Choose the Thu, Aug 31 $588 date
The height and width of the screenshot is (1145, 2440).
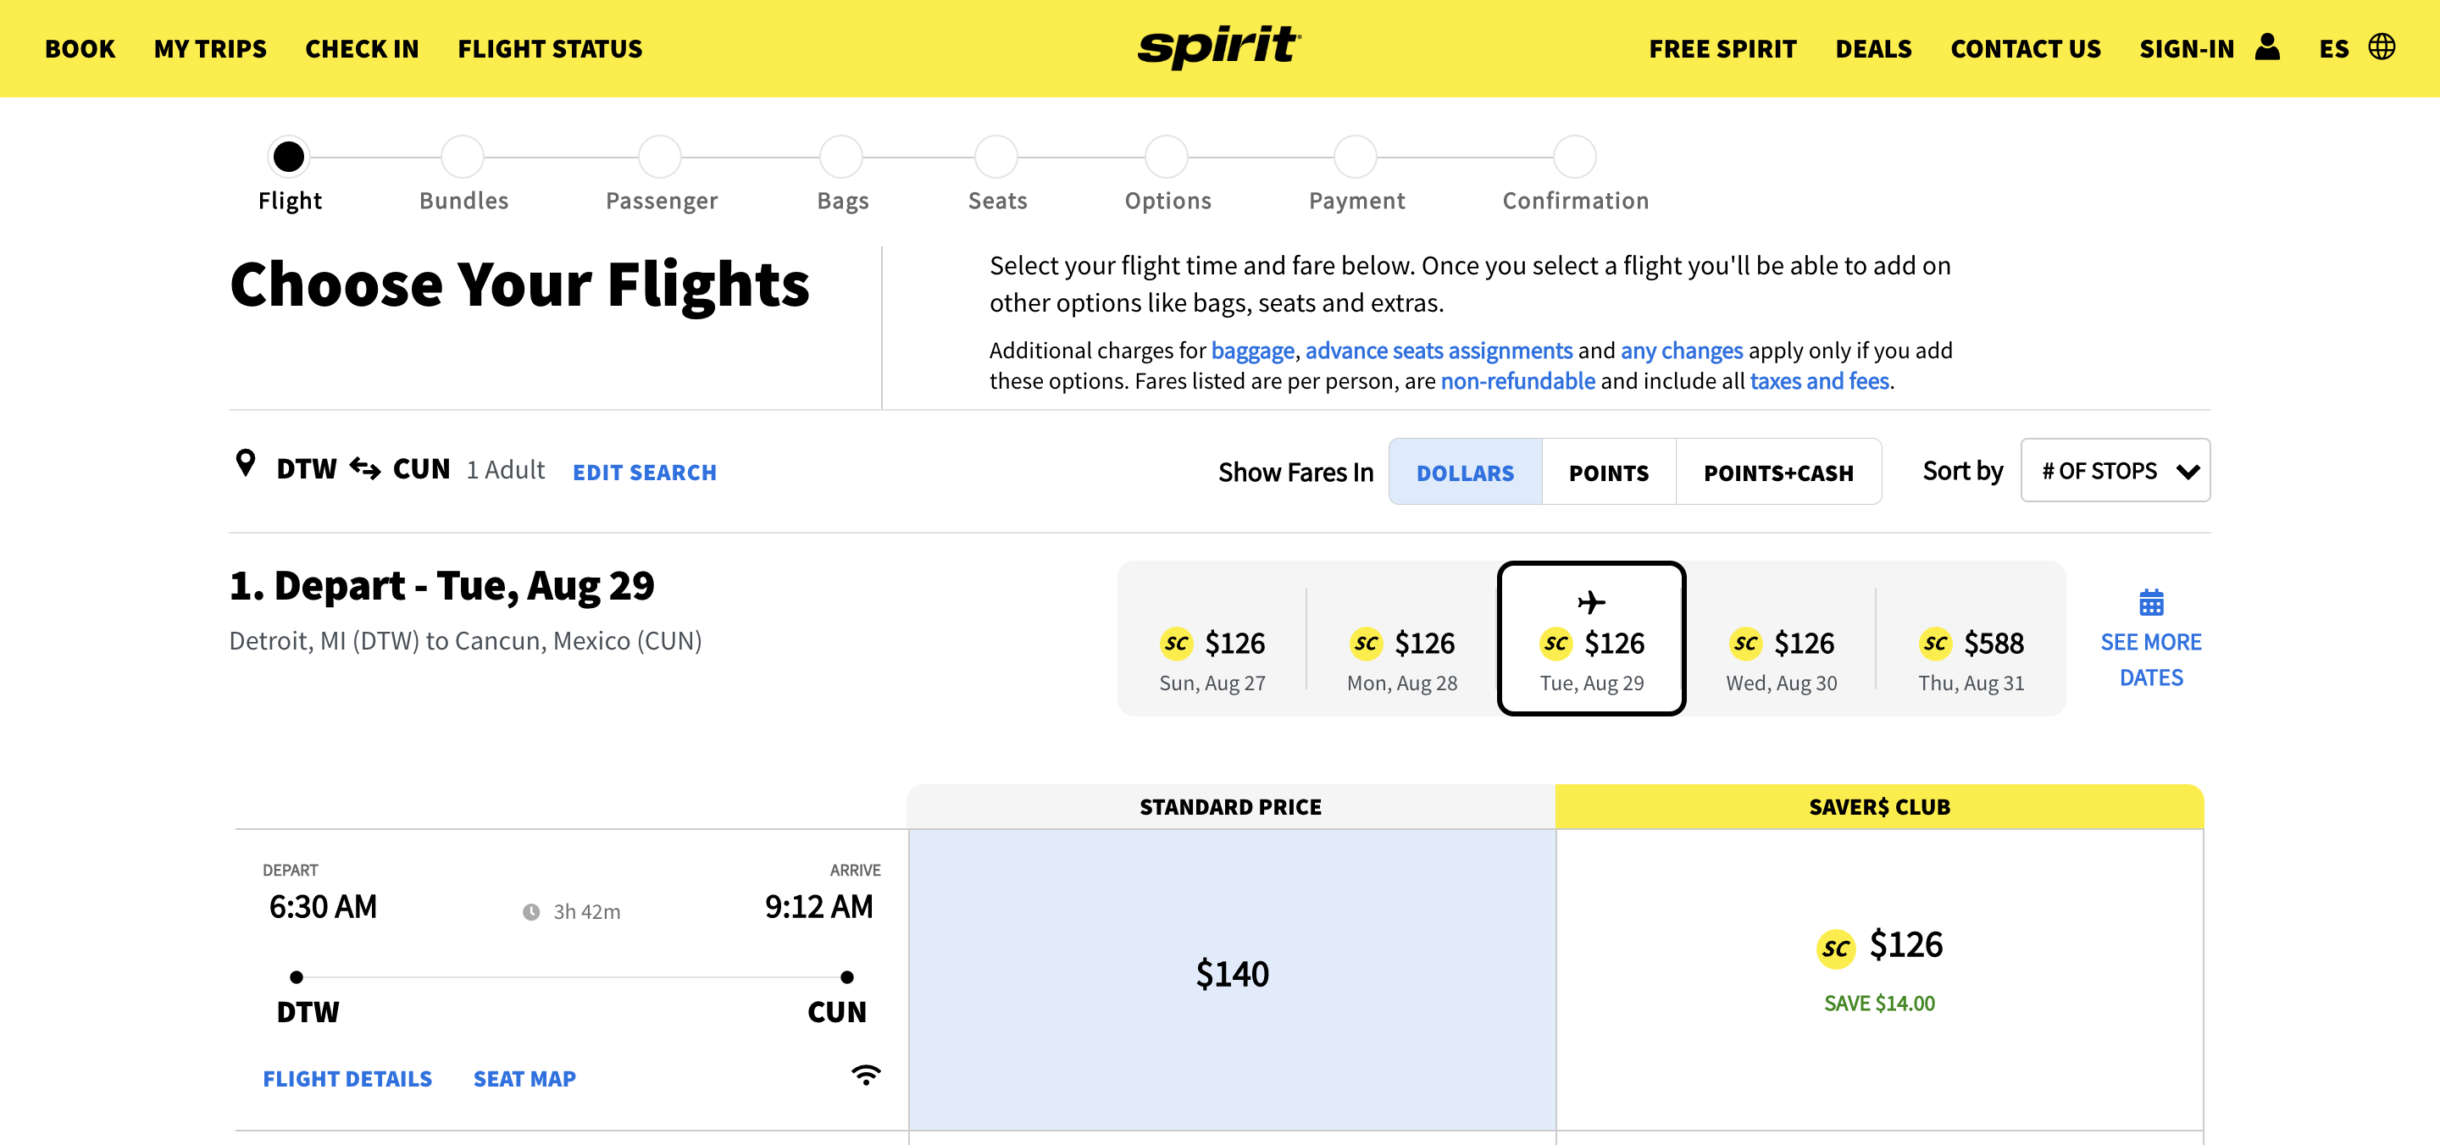[1970, 659]
